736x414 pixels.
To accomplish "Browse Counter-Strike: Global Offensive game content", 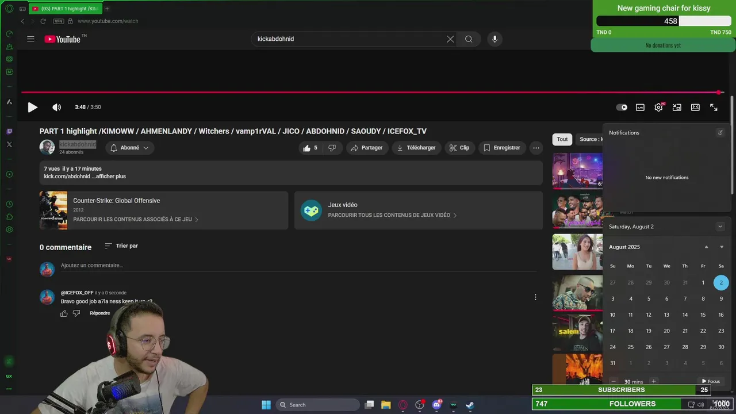I will pyautogui.click(x=163, y=210).
